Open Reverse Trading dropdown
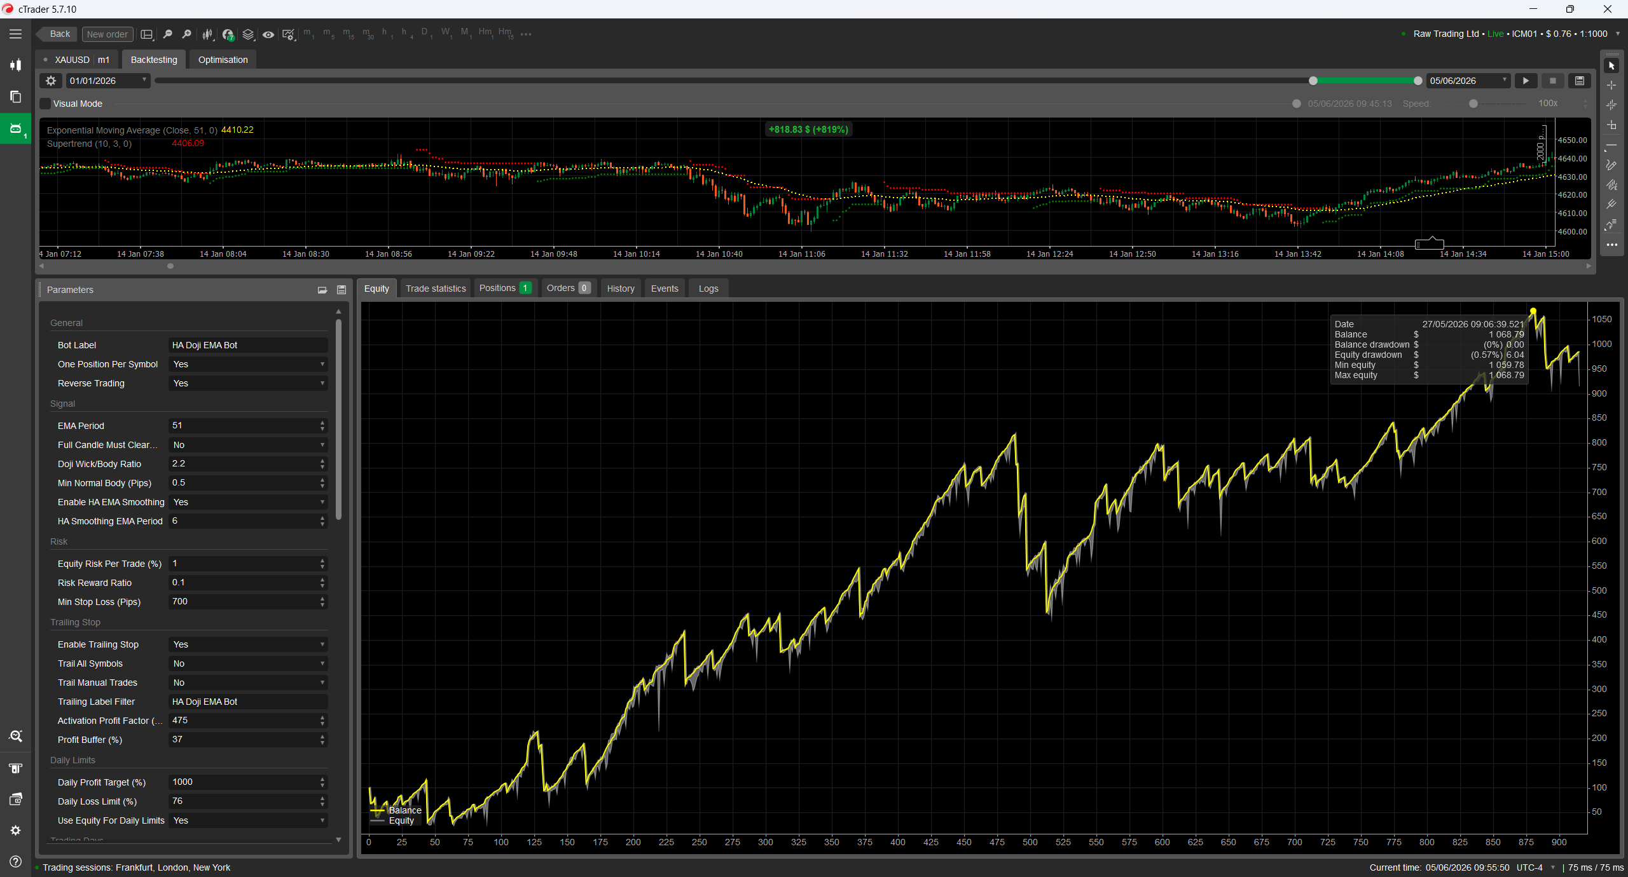This screenshot has height=877, width=1628. [x=248, y=383]
